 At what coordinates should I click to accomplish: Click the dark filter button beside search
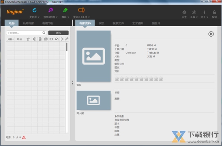[58, 33]
